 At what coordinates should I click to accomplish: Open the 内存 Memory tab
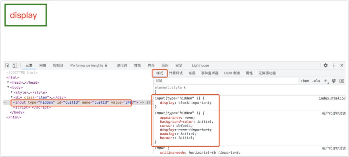(x=151, y=65)
